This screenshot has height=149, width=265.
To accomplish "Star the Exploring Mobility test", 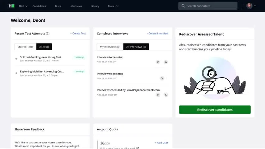I will [x=16, y=73].
